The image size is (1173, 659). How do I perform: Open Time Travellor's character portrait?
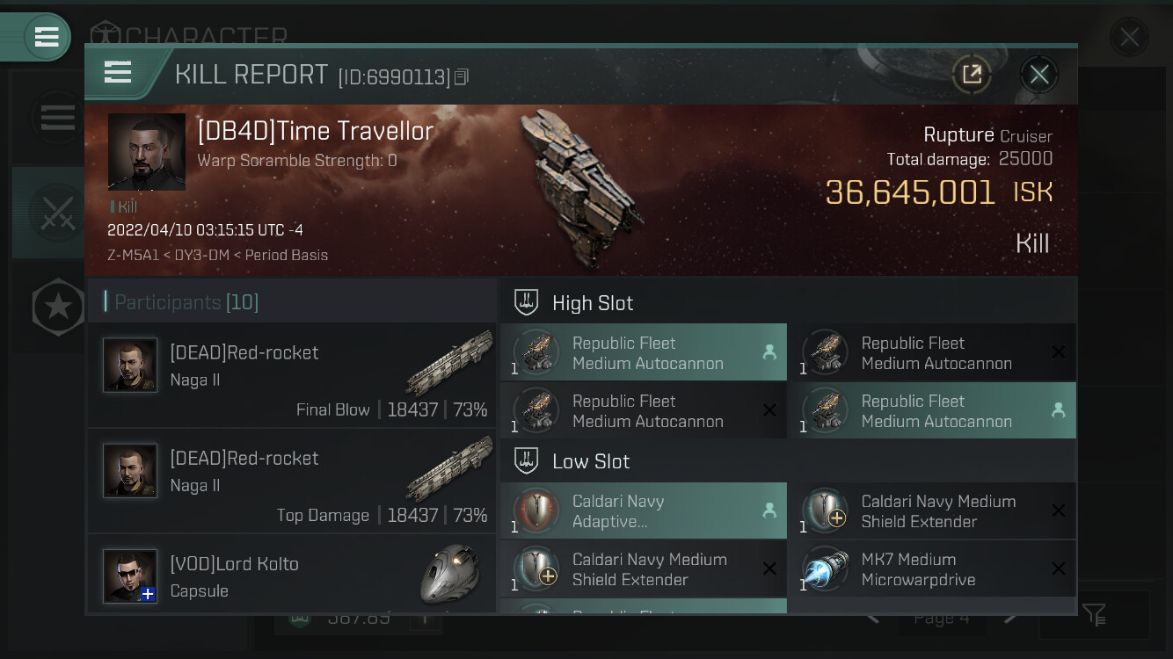(147, 152)
